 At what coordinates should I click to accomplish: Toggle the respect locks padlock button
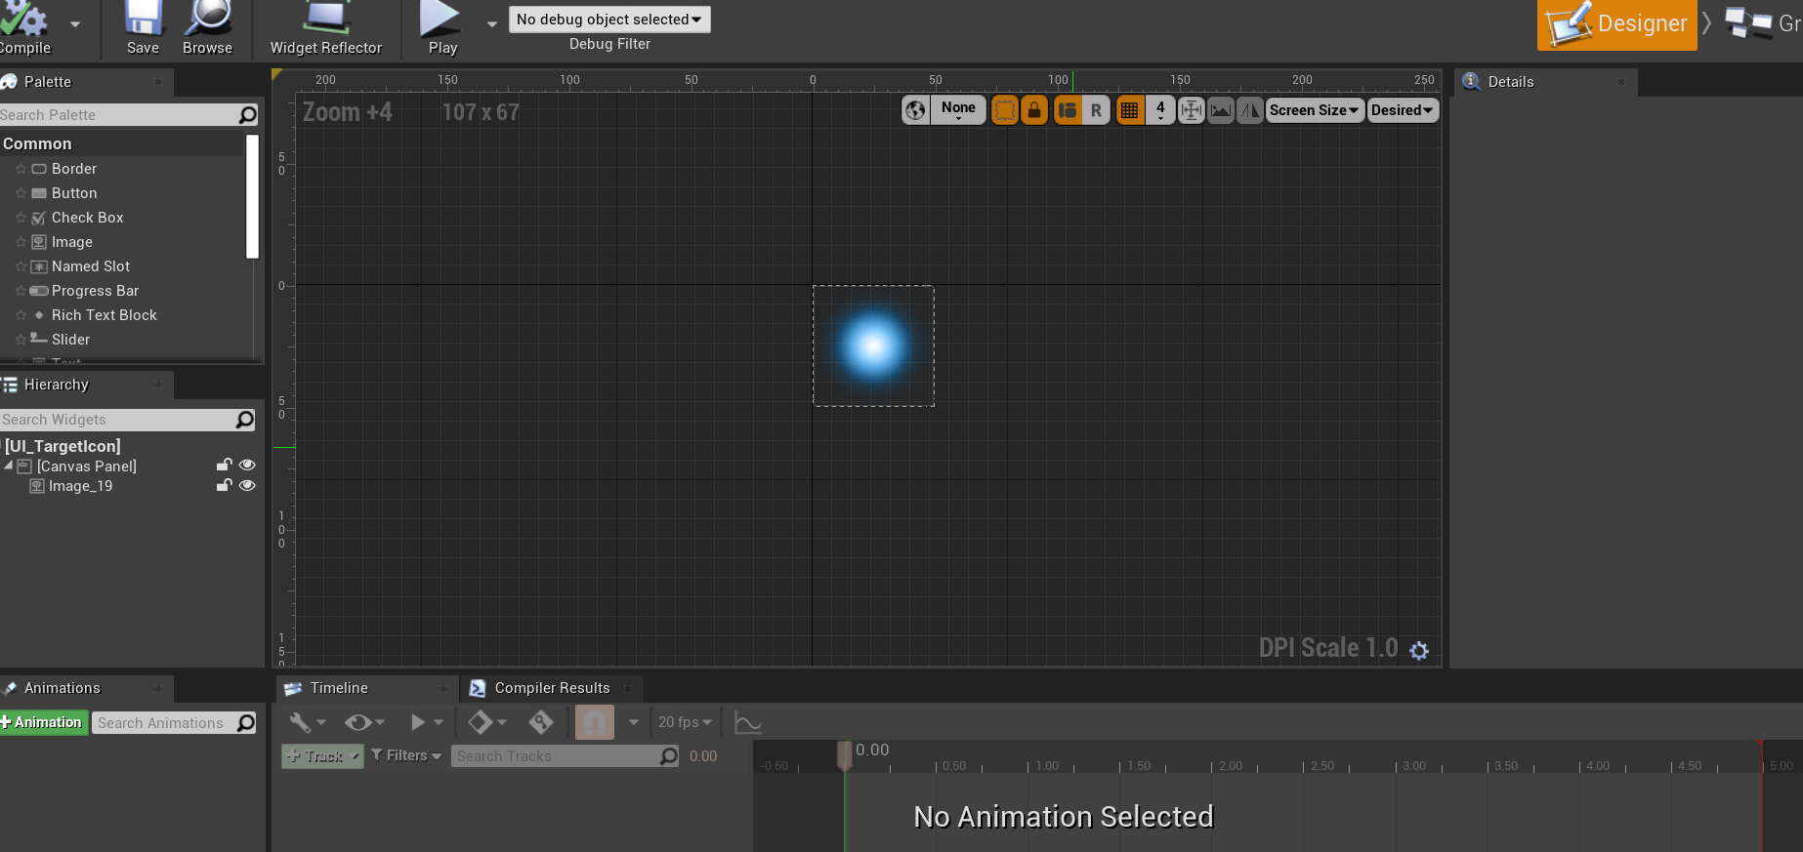pos(1034,110)
